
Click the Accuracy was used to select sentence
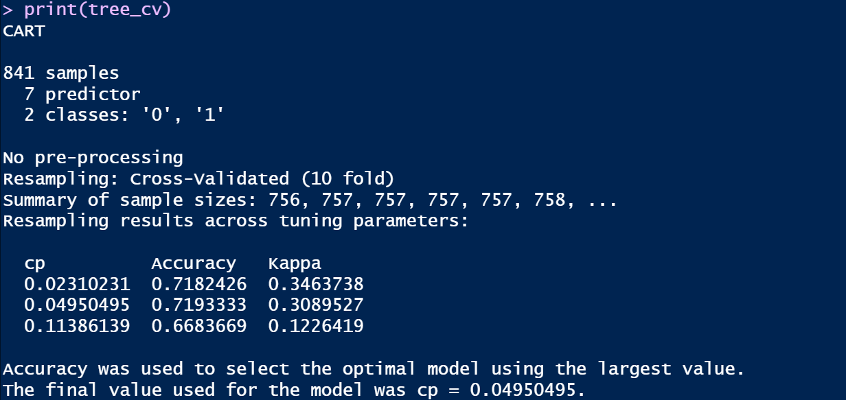374,369
